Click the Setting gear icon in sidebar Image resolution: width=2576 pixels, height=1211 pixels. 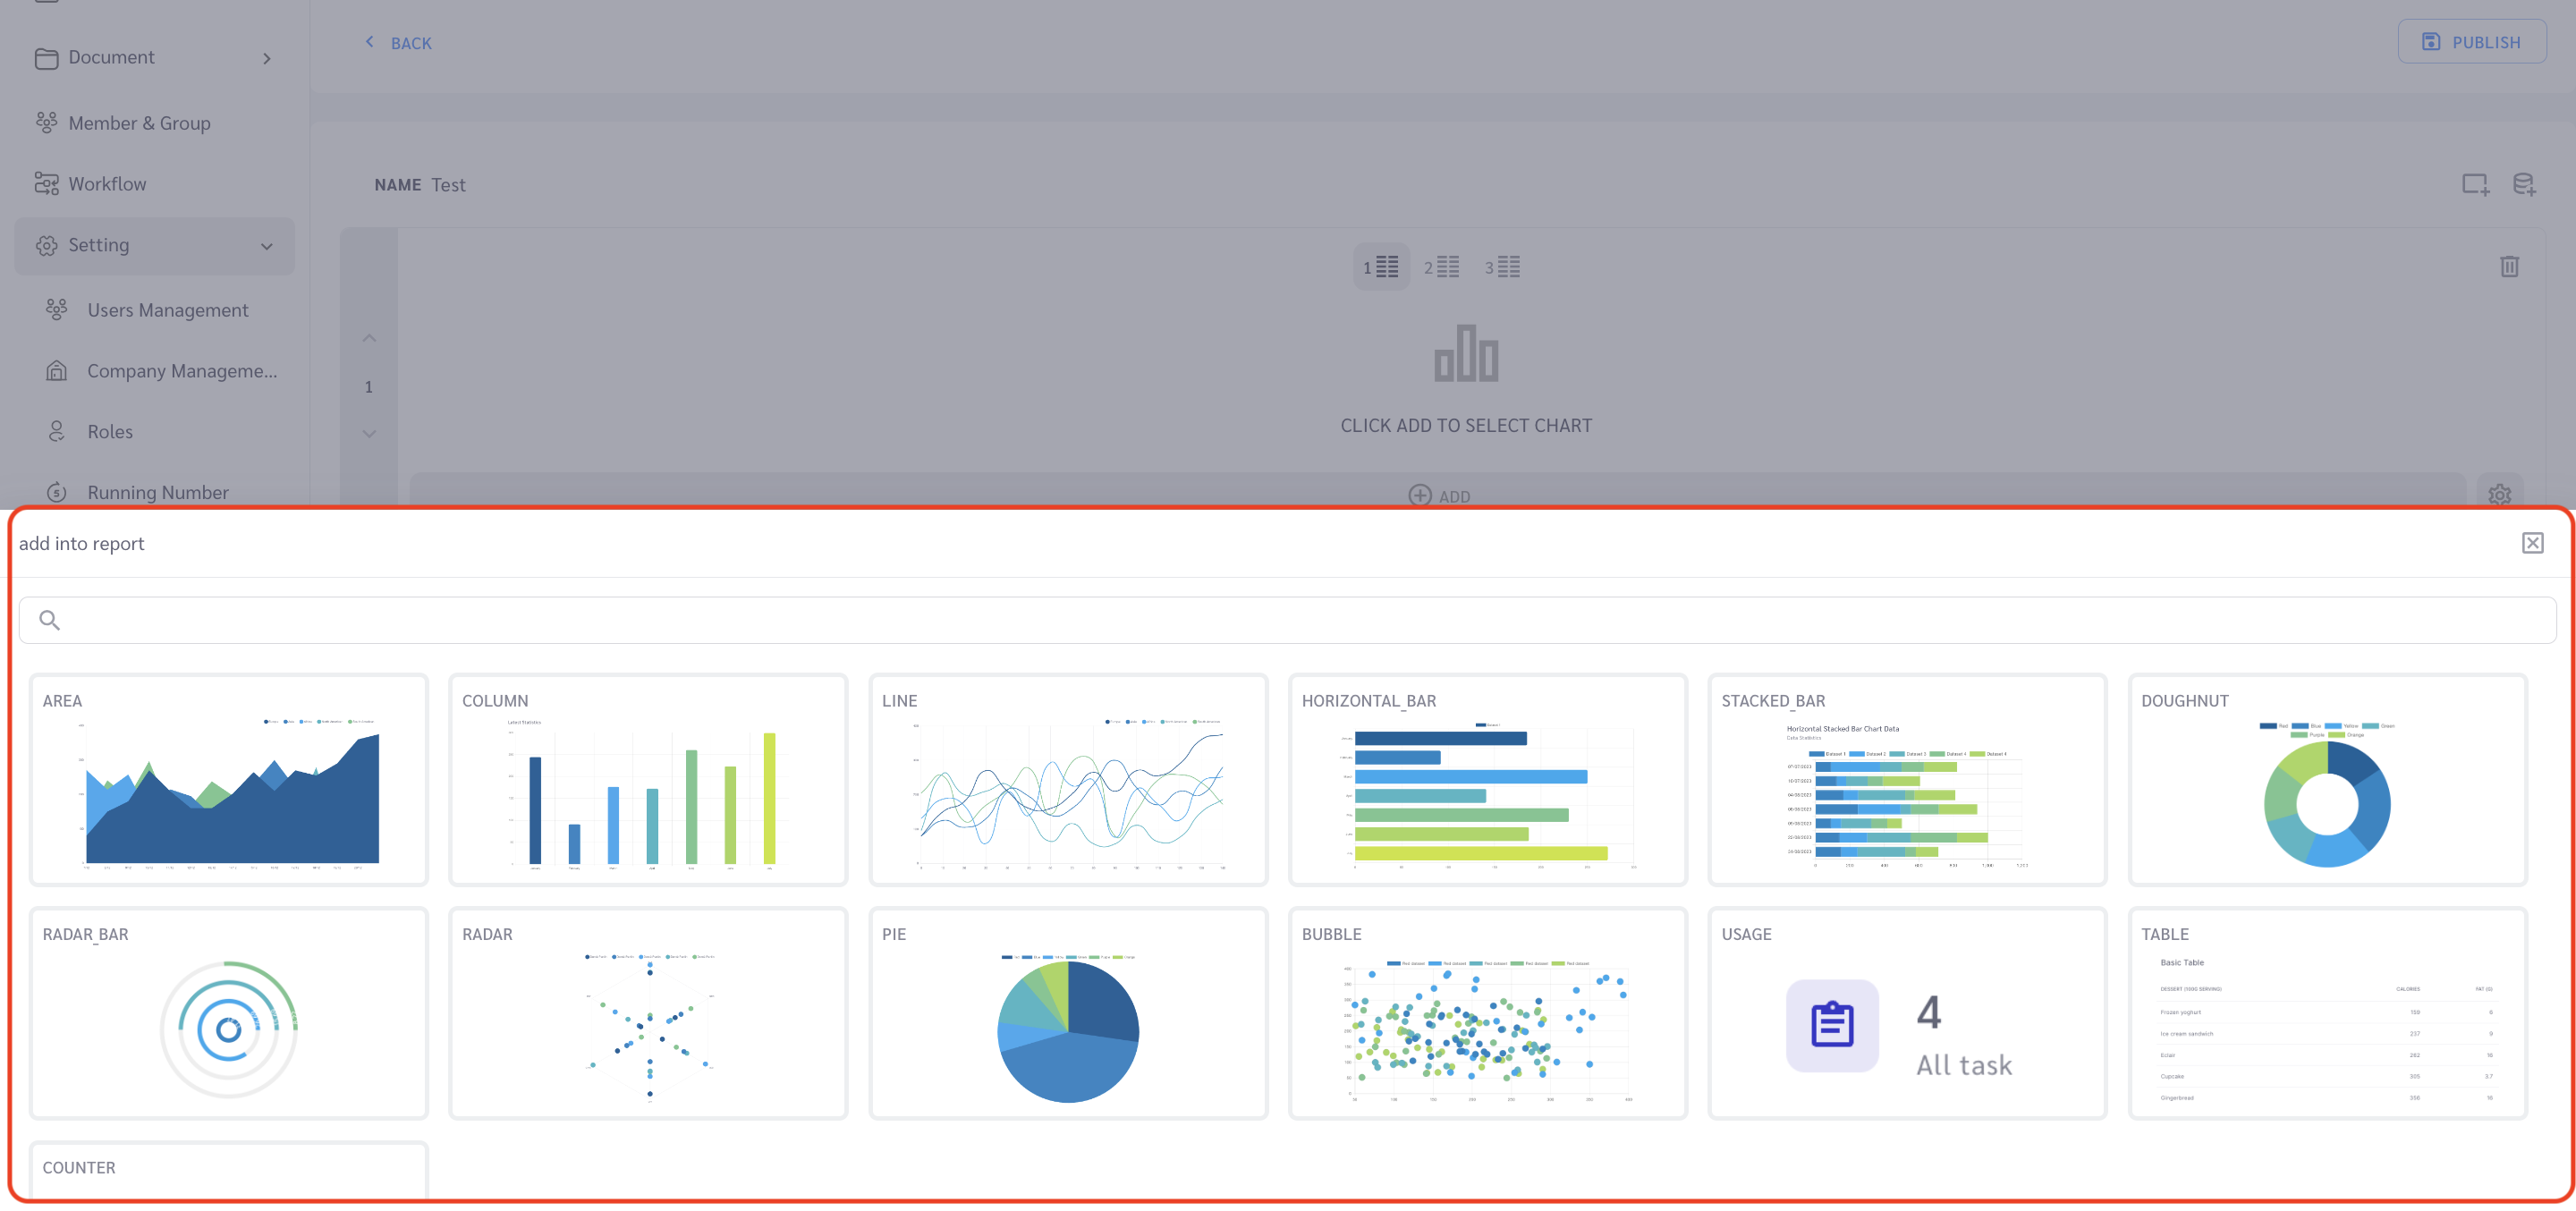(x=46, y=246)
